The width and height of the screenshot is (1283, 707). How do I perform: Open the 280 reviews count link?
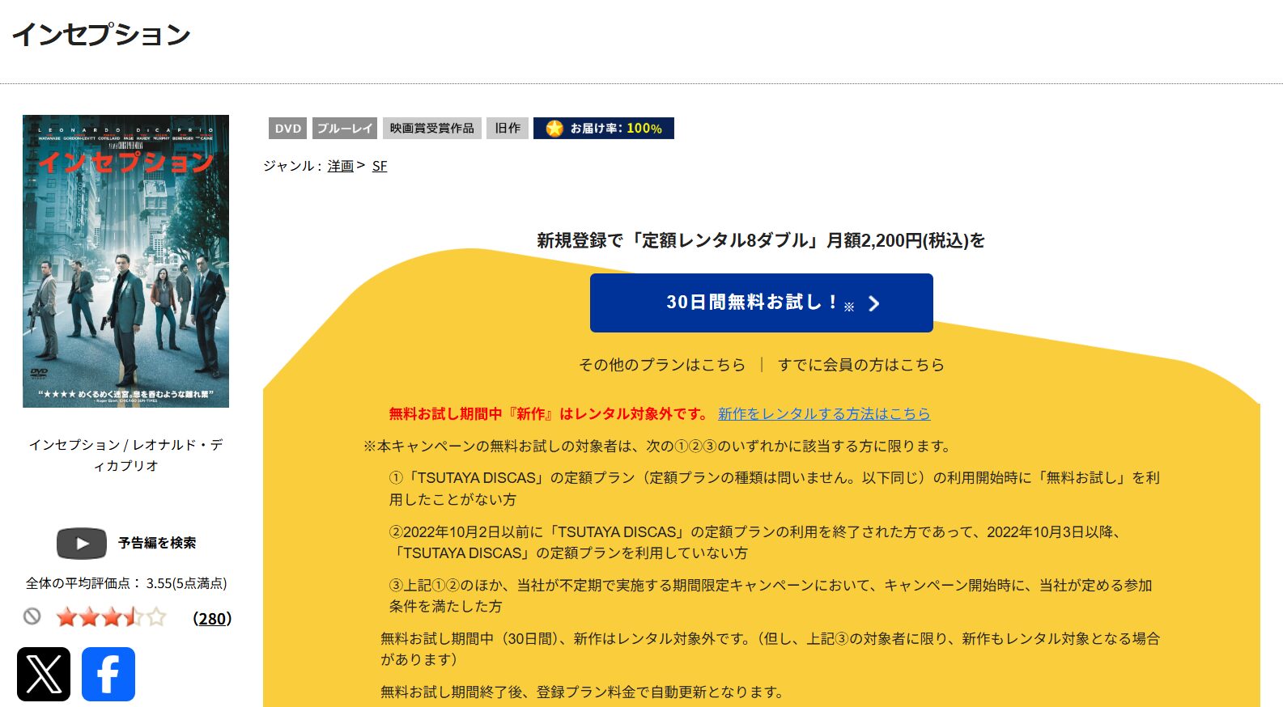click(x=212, y=618)
